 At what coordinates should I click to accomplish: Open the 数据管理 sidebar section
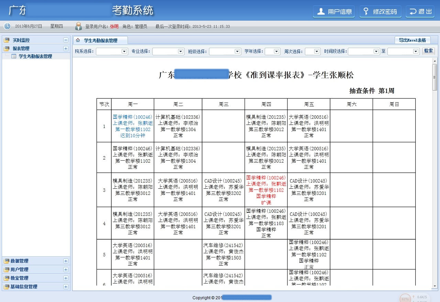pos(36,261)
